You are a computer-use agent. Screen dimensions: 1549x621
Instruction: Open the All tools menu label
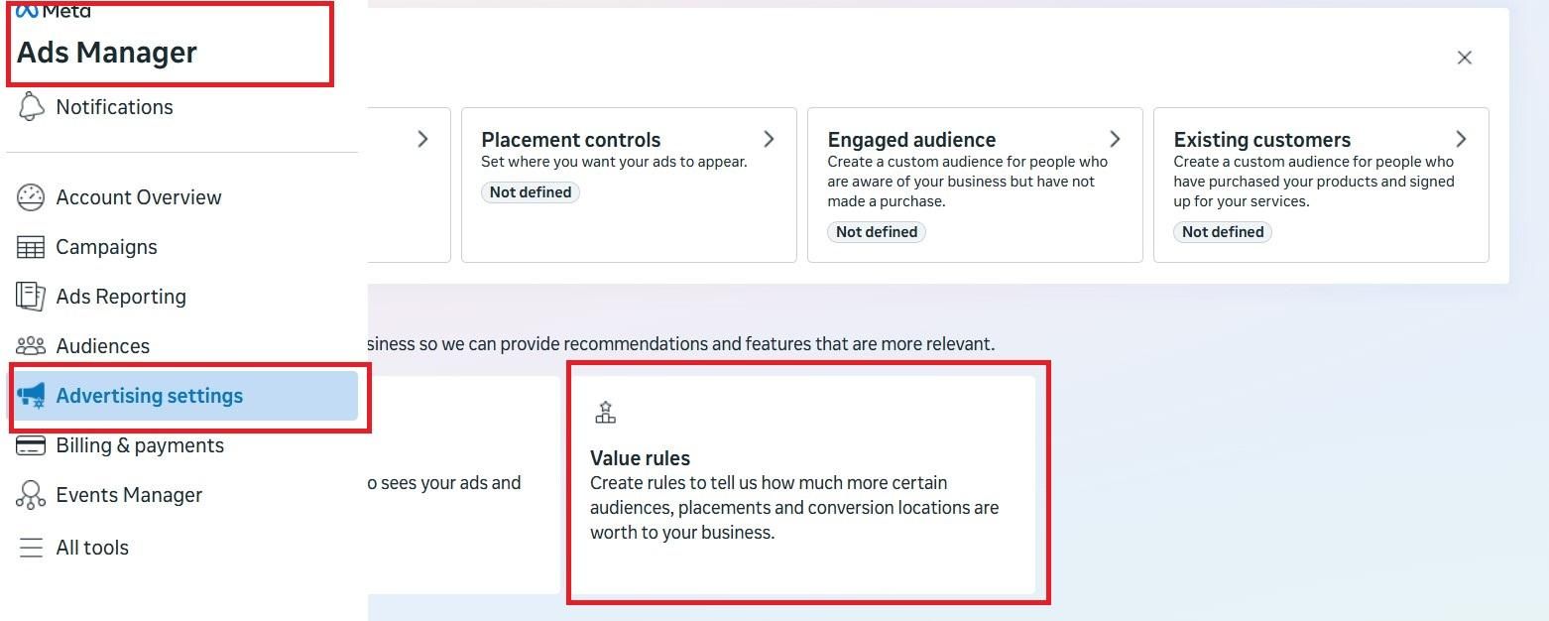click(x=92, y=548)
